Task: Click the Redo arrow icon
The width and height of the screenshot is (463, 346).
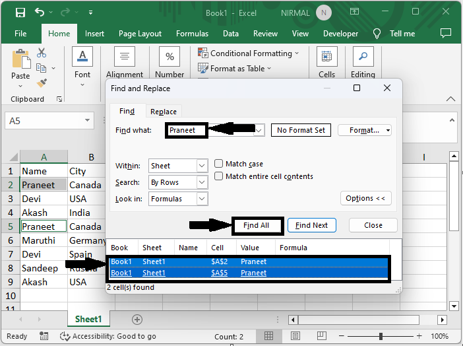Action: coord(65,12)
